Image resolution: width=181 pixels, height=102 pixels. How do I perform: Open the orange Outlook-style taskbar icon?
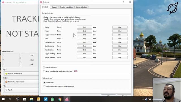(38, 99)
